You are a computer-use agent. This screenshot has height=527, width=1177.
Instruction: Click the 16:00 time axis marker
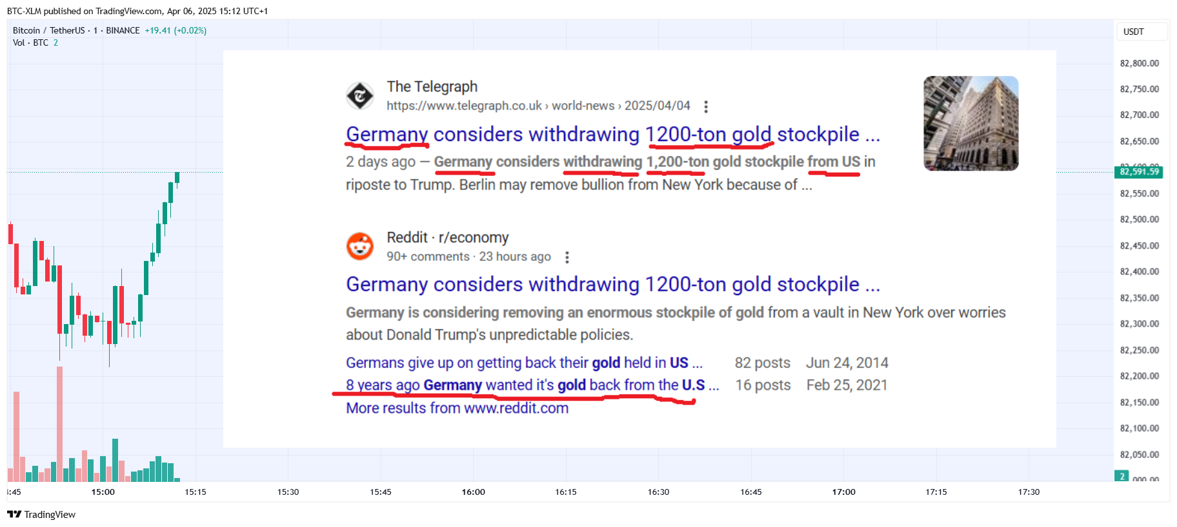[x=474, y=492]
